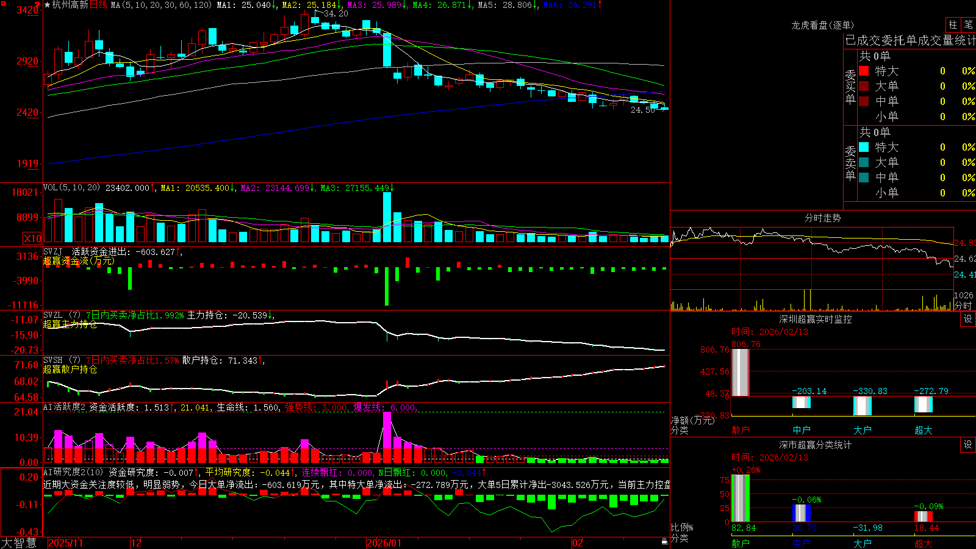Click the teal 中单 swatch under 委卖单
976x549 pixels.
pyautogui.click(x=864, y=178)
